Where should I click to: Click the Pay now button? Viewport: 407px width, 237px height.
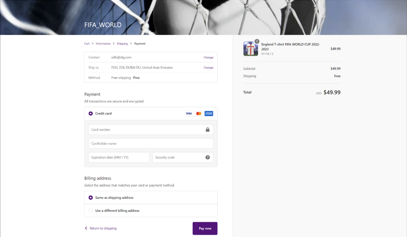[205, 228]
